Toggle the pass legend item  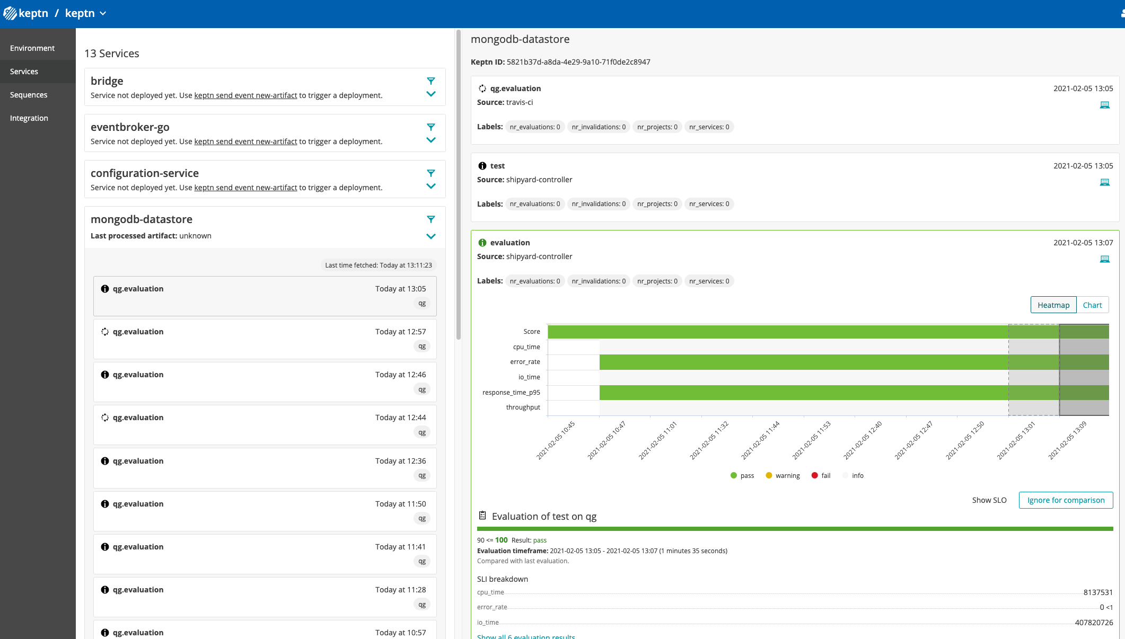(742, 476)
